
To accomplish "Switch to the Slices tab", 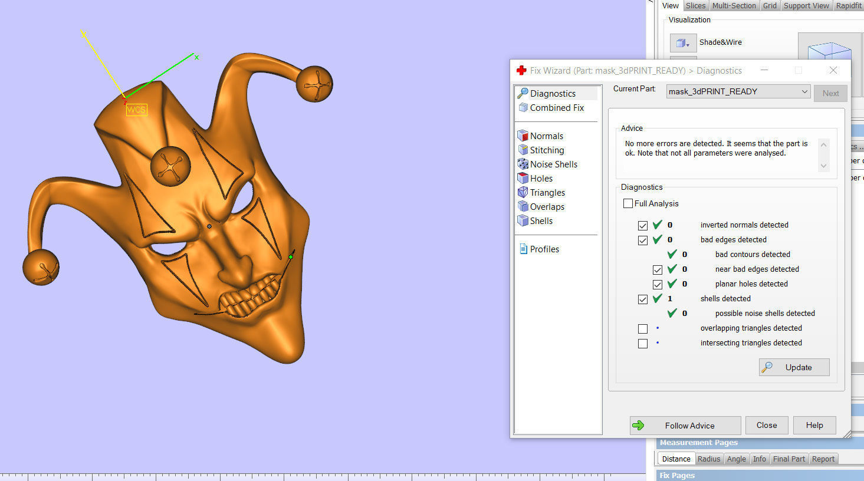I will (x=695, y=5).
